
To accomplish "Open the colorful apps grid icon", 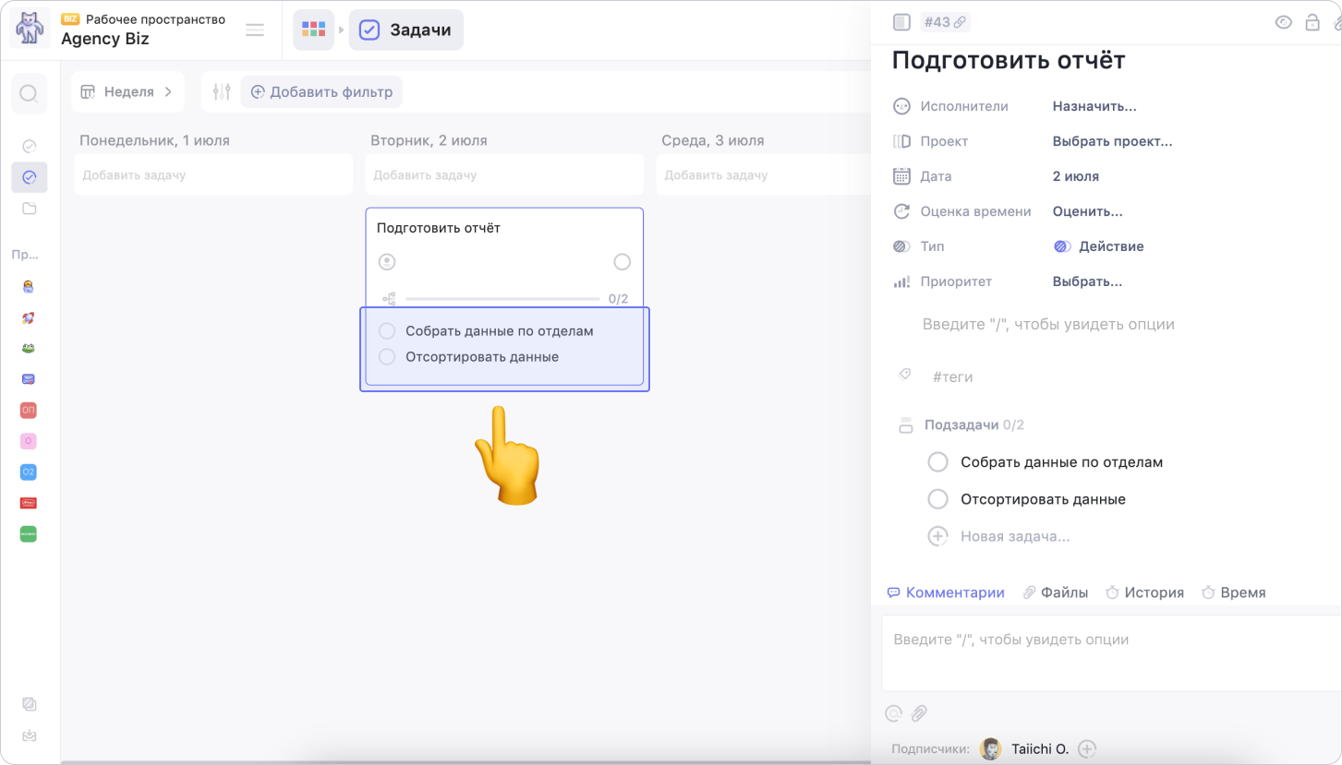I will click(x=313, y=30).
